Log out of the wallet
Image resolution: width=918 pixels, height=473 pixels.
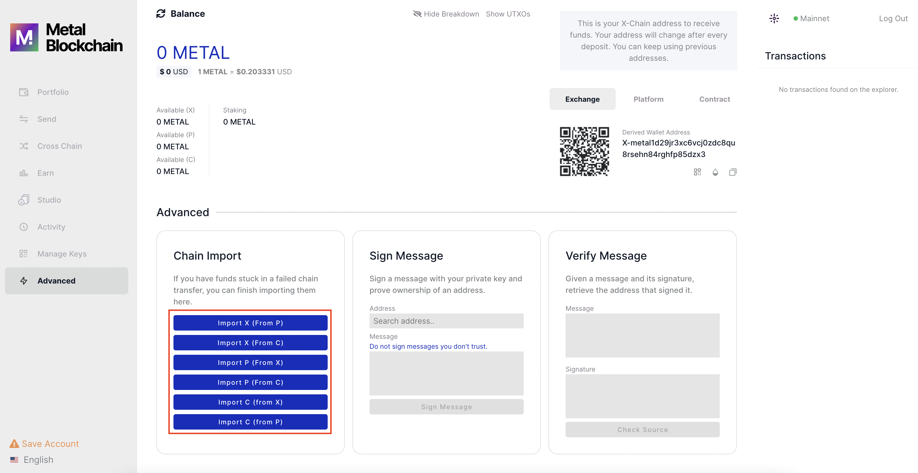893,18
